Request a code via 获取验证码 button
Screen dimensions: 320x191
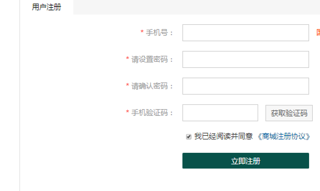coord(289,113)
